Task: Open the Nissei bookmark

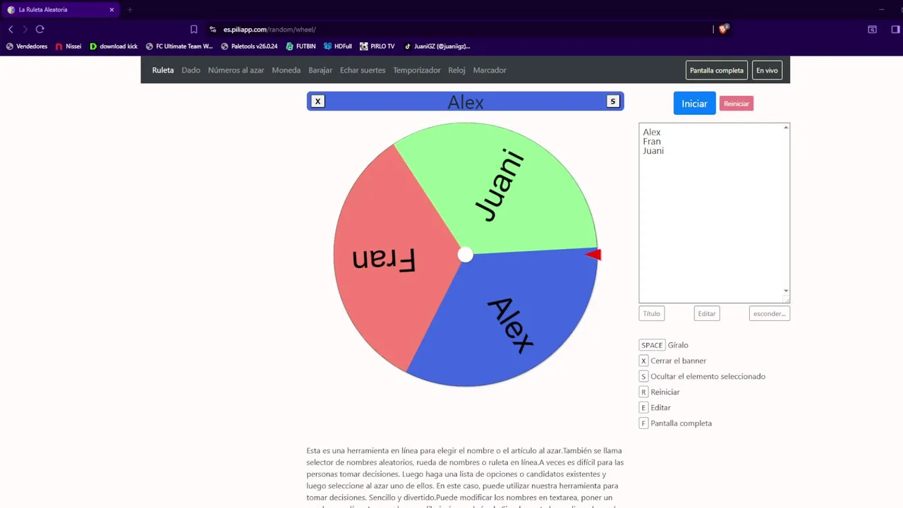Action: point(68,47)
